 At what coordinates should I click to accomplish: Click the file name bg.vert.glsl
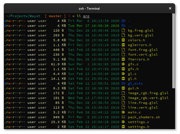pos(141,35)
